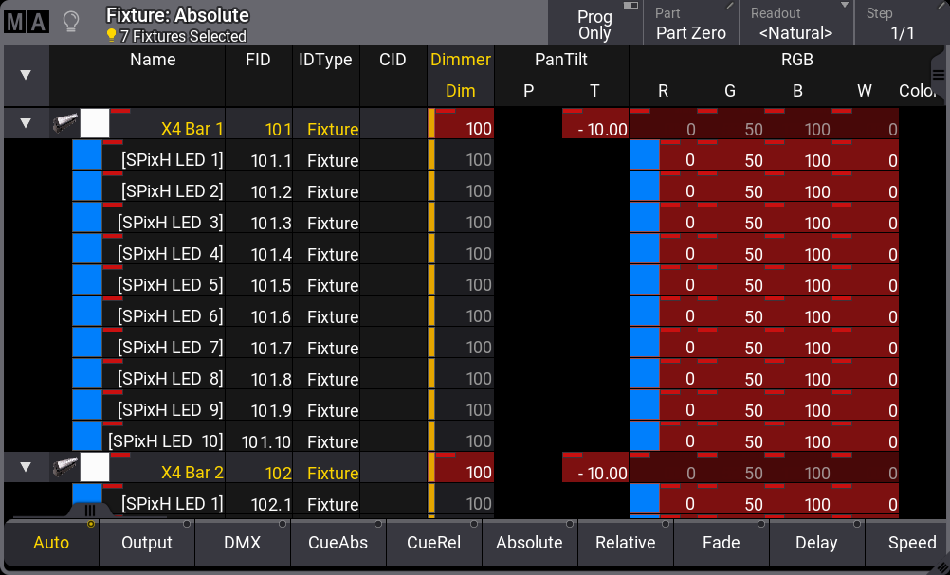Select the Absolute layer tab
The height and width of the screenshot is (575, 950).
[x=529, y=543]
